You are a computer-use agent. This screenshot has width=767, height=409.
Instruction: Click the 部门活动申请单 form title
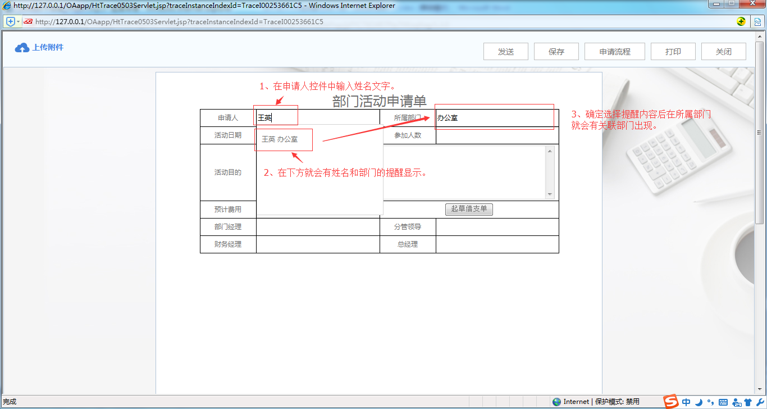pyautogui.click(x=380, y=101)
